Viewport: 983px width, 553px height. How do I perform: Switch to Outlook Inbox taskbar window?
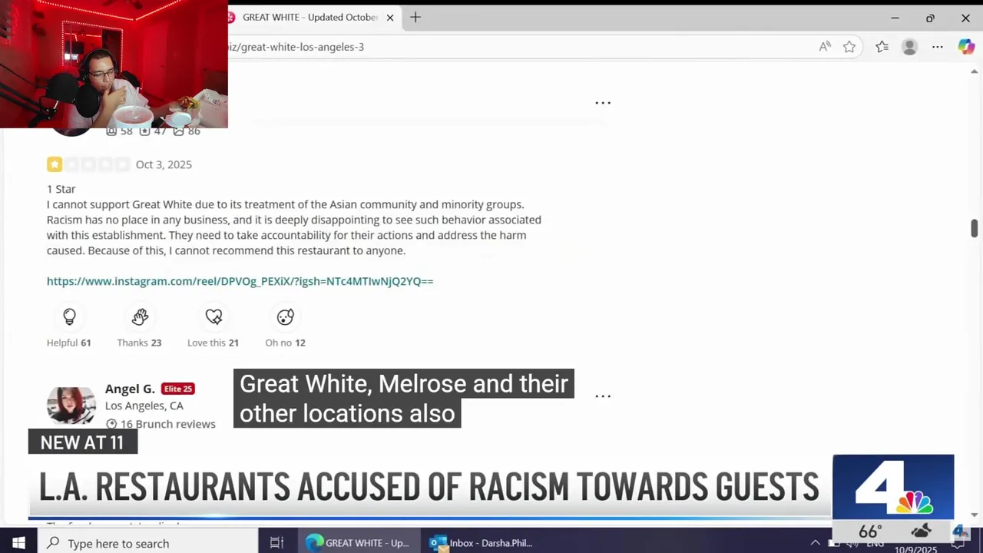tap(482, 543)
